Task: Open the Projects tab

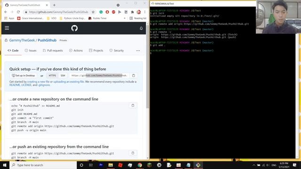Action: click(96, 51)
